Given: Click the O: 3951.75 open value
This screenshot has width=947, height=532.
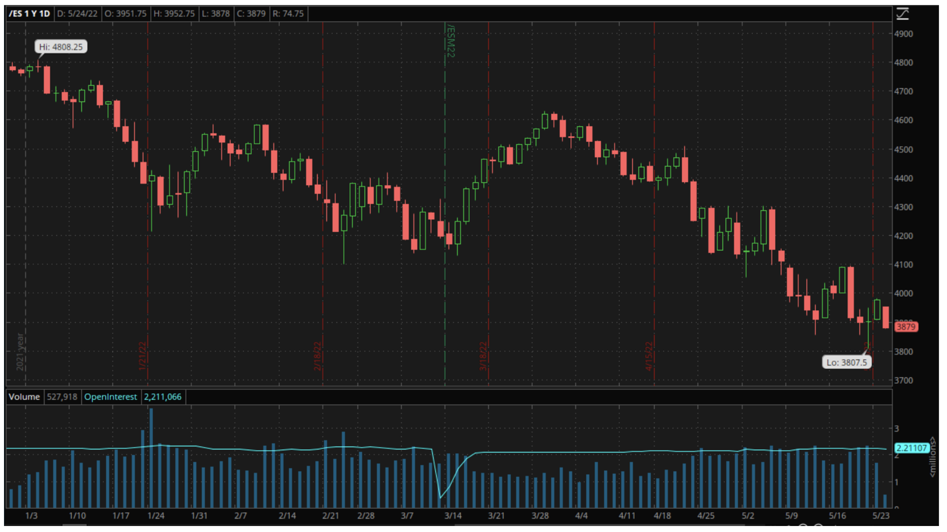Looking at the screenshot, I should point(125,13).
